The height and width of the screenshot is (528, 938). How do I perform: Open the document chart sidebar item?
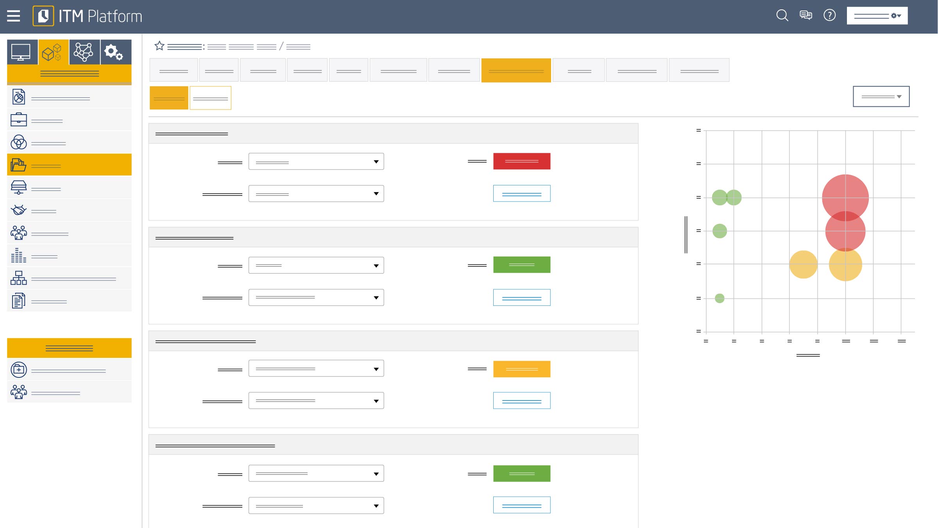[69, 97]
